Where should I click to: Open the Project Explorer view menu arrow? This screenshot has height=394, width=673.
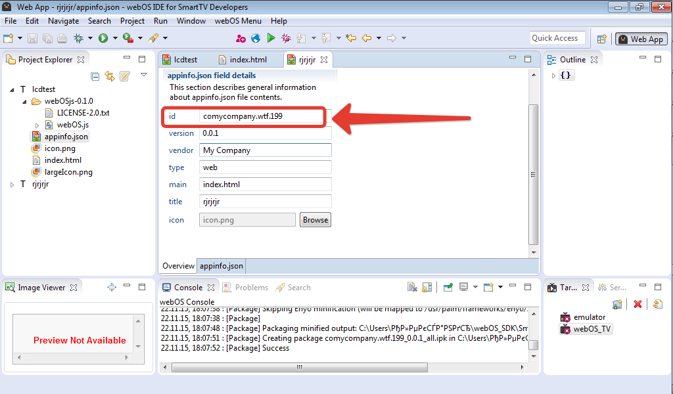(144, 75)
